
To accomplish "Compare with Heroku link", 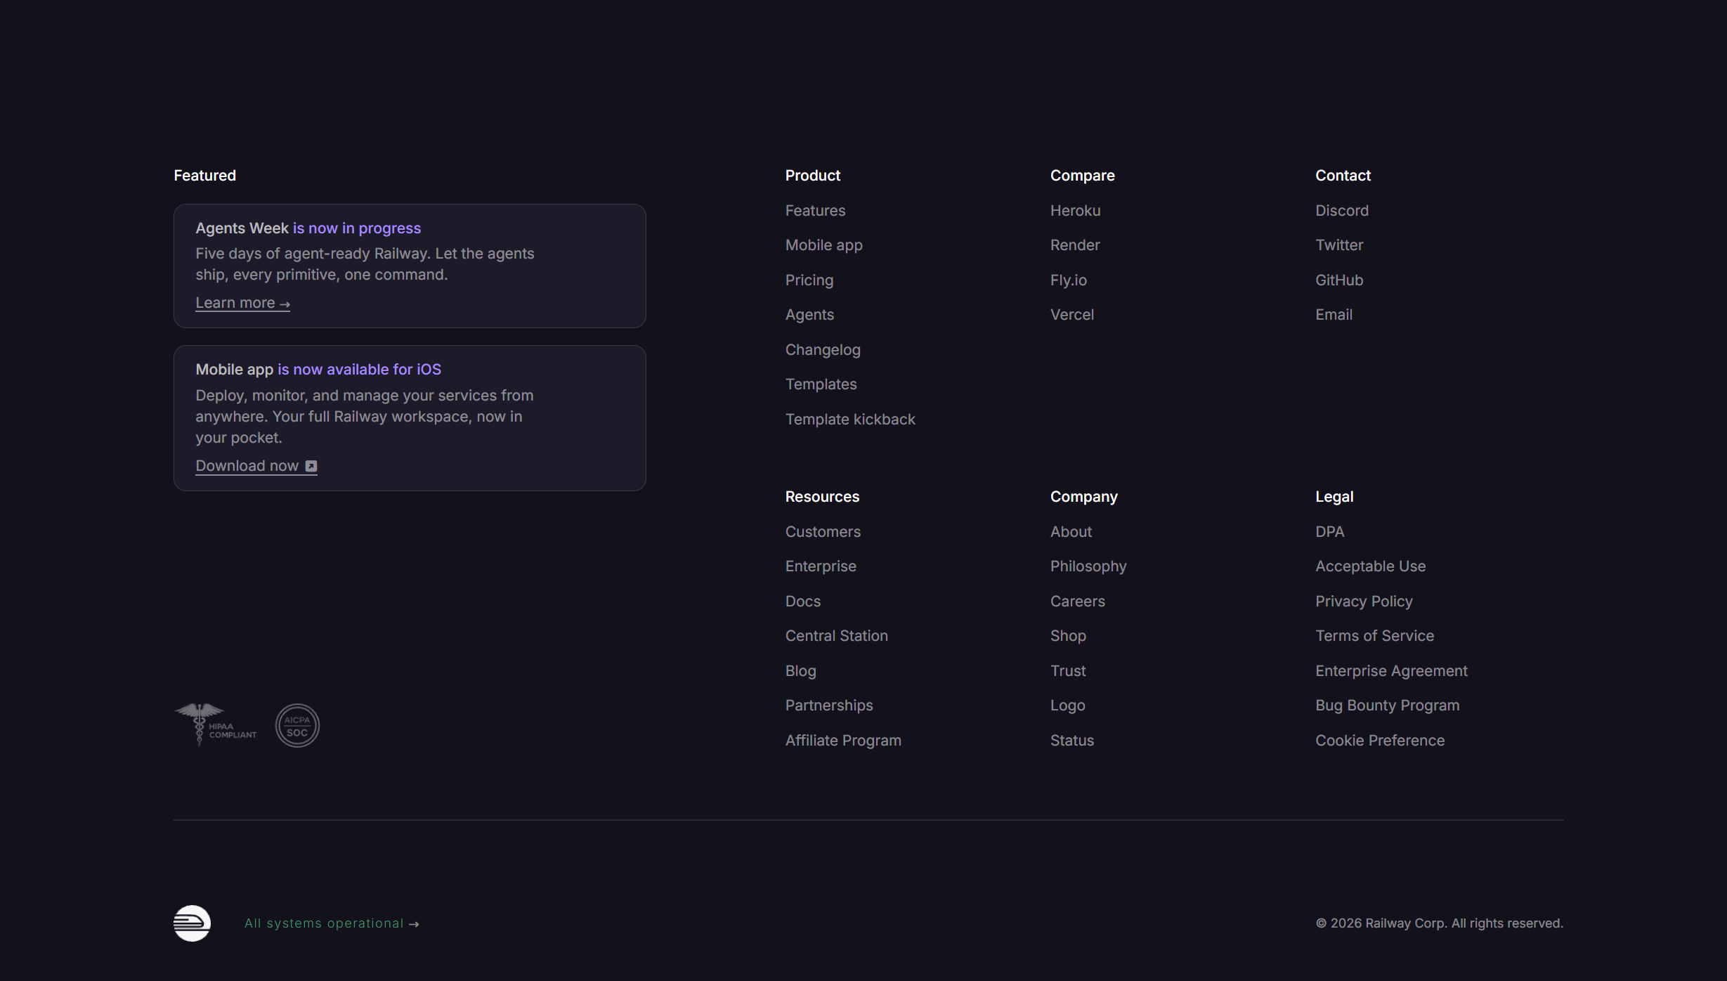I will [1075, 211].
